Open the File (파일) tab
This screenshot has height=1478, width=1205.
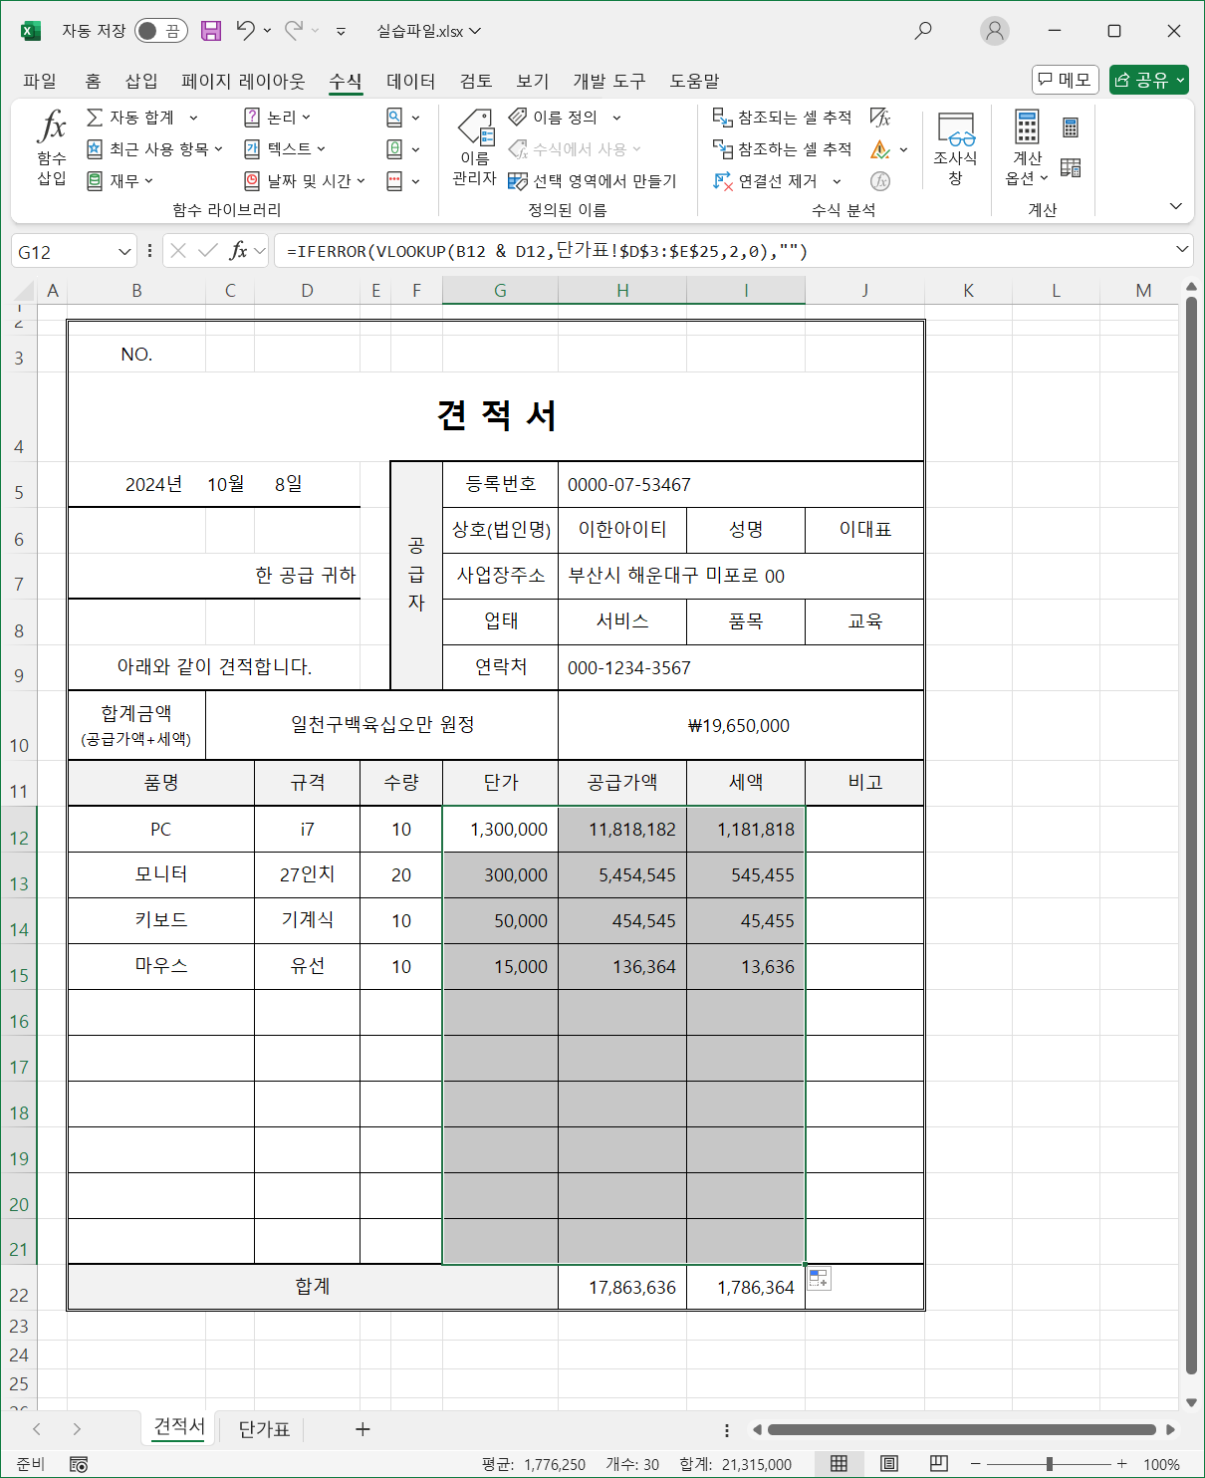pyautogui.click(x=40, y=81)
